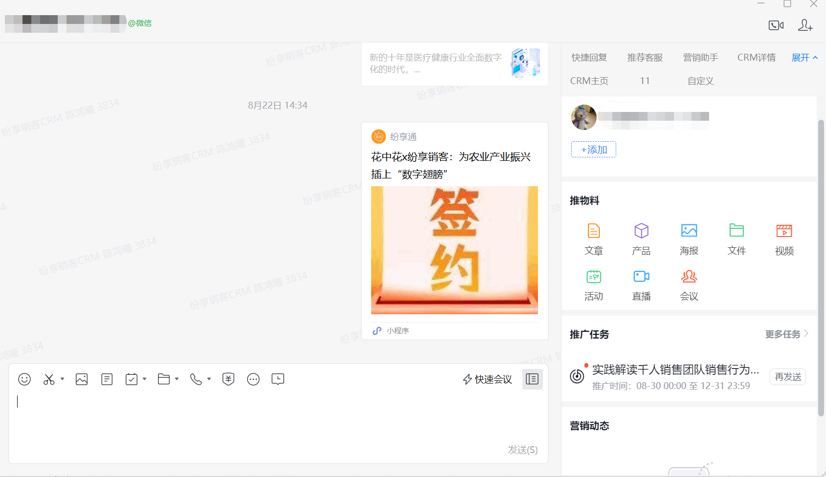Add a member with the person-plus icon
This screenshot has height=477, width=826.
(x=805, y=25)
